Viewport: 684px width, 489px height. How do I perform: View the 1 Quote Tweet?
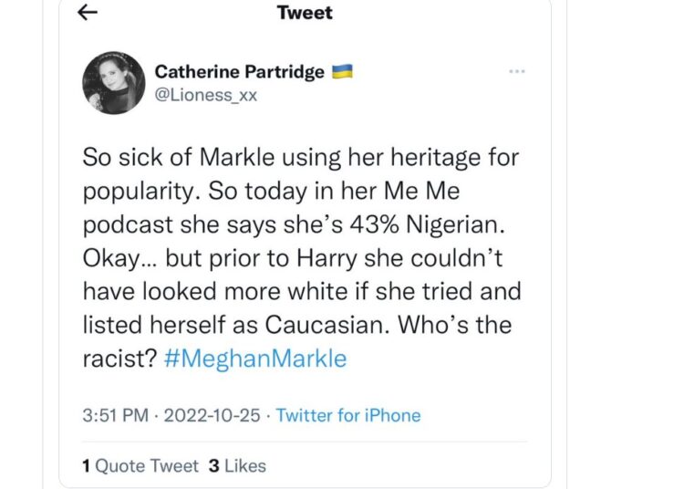[x=140, y=466]
